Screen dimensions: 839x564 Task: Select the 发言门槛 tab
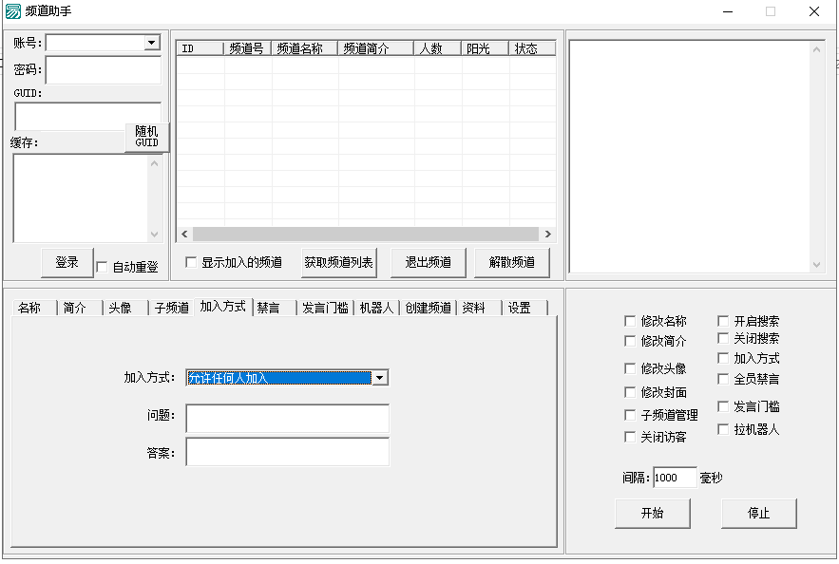click(325, 308)
